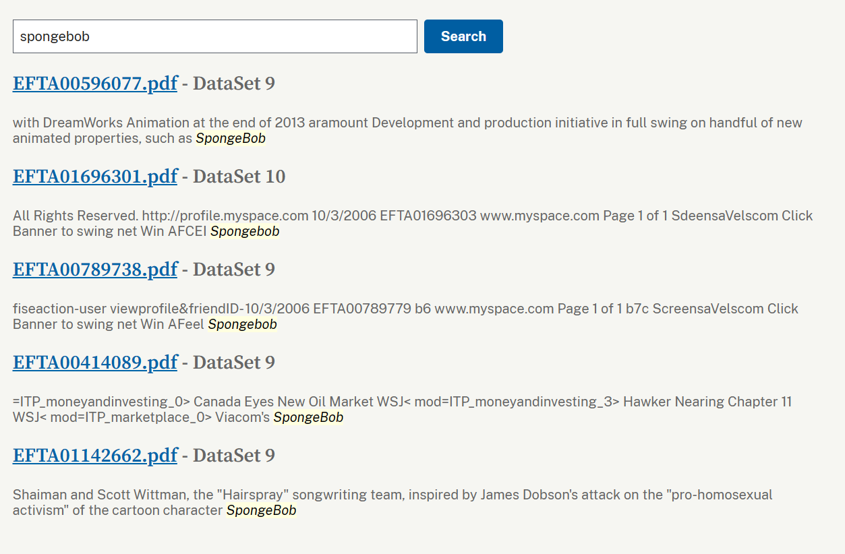Click the highlighted Spongebob after "Win AFCEI"
The width and height of the screenshot is (845, 554).
[x=245, y=231]
